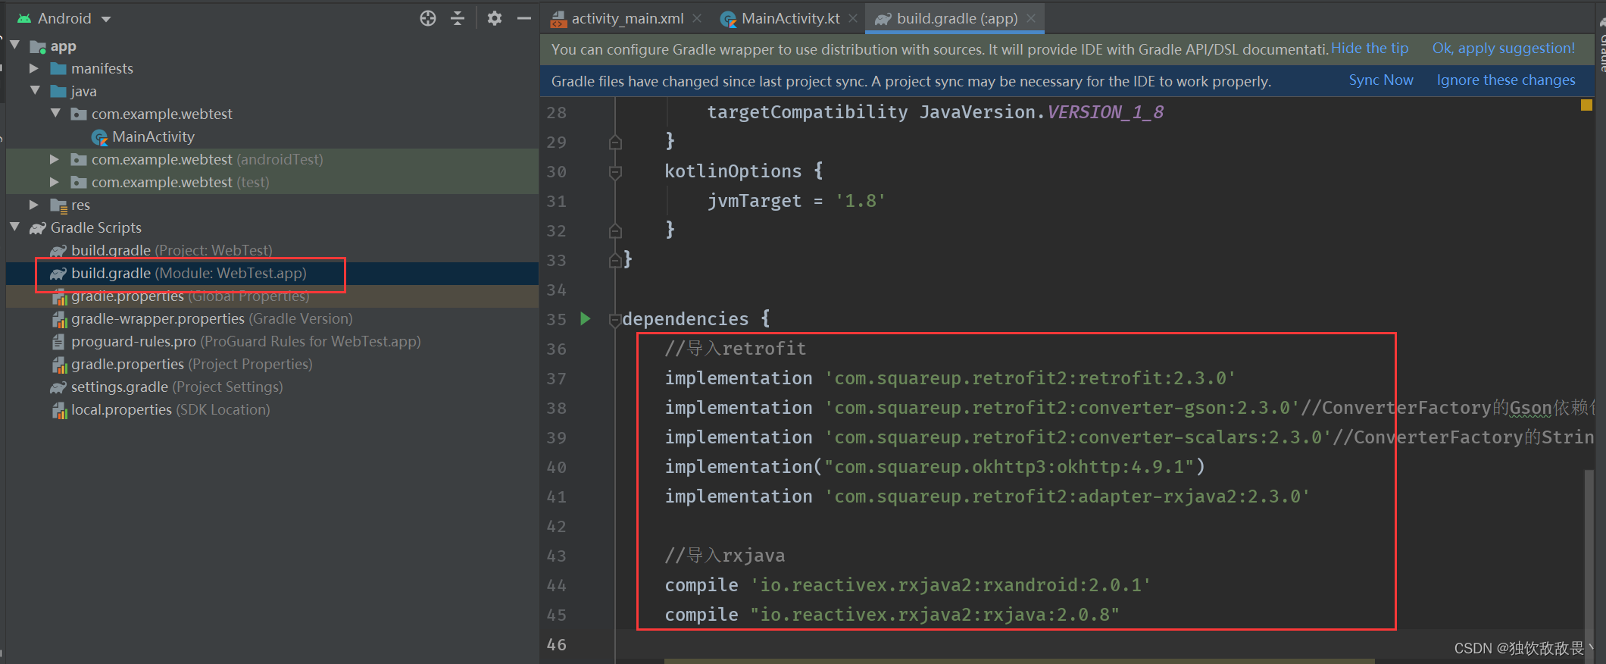The width and height of the screenshot is (1606, 664).
Task: Hide the project panel with minus icon
Action: (x=523, y=18)
